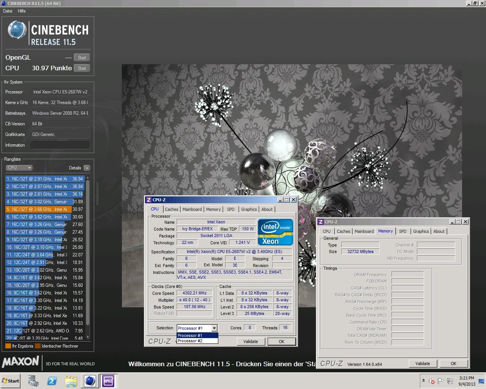
Task: Open About tab in Memory CPU-Z window
Action: [439, 231]
